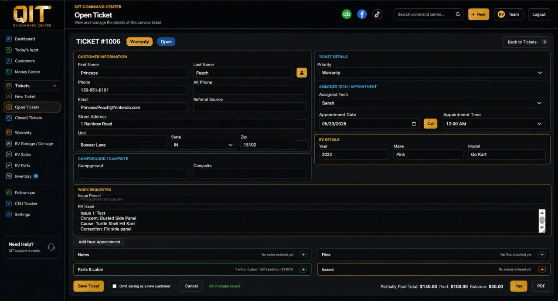
Task: Open the TikTok icon in header
Action: coord(377,14)
